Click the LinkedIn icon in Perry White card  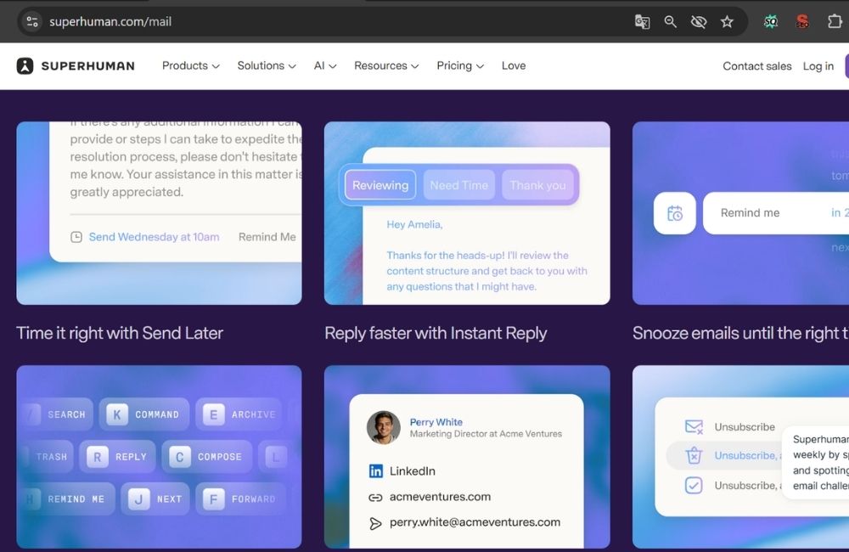pos(376,470)
